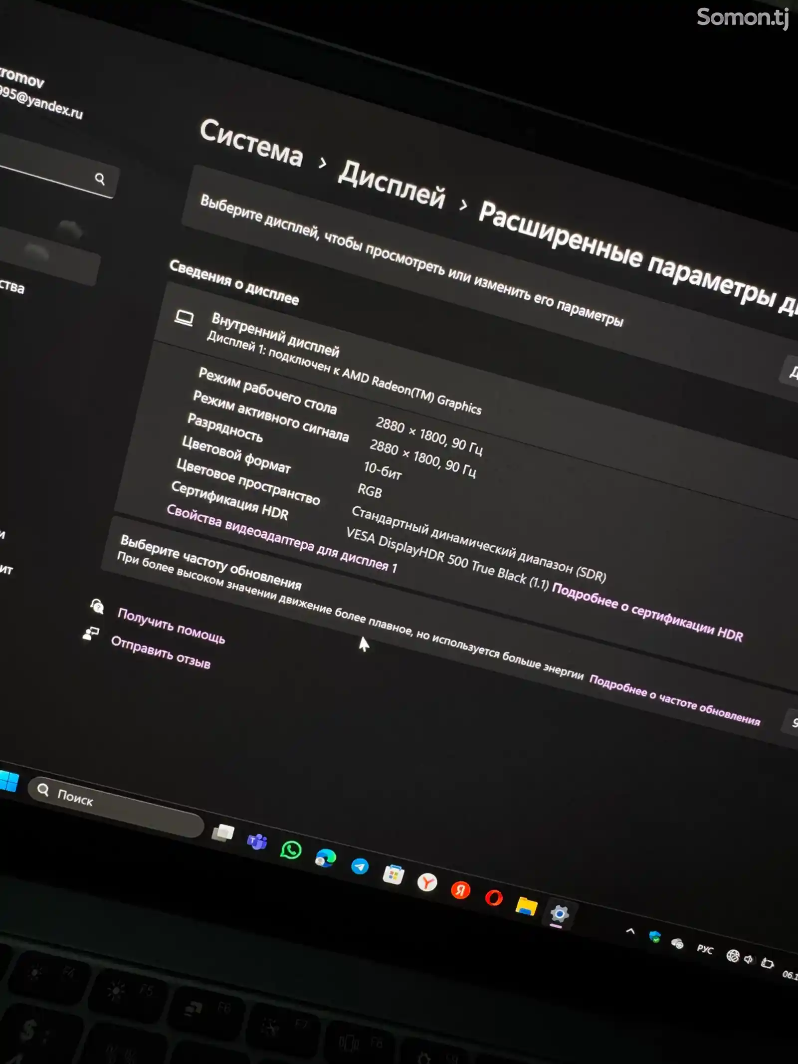The width and height of the screenshot is (798, 1064).
Task: Click "Выберите частоту обновления" heading
Action: [x=211, y=562]
